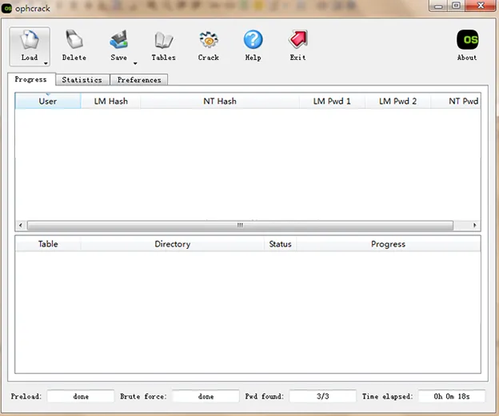Click the NT Pwd column header
Screen dimensions: 499x416
pyautogui.click(x=456, y=102)
